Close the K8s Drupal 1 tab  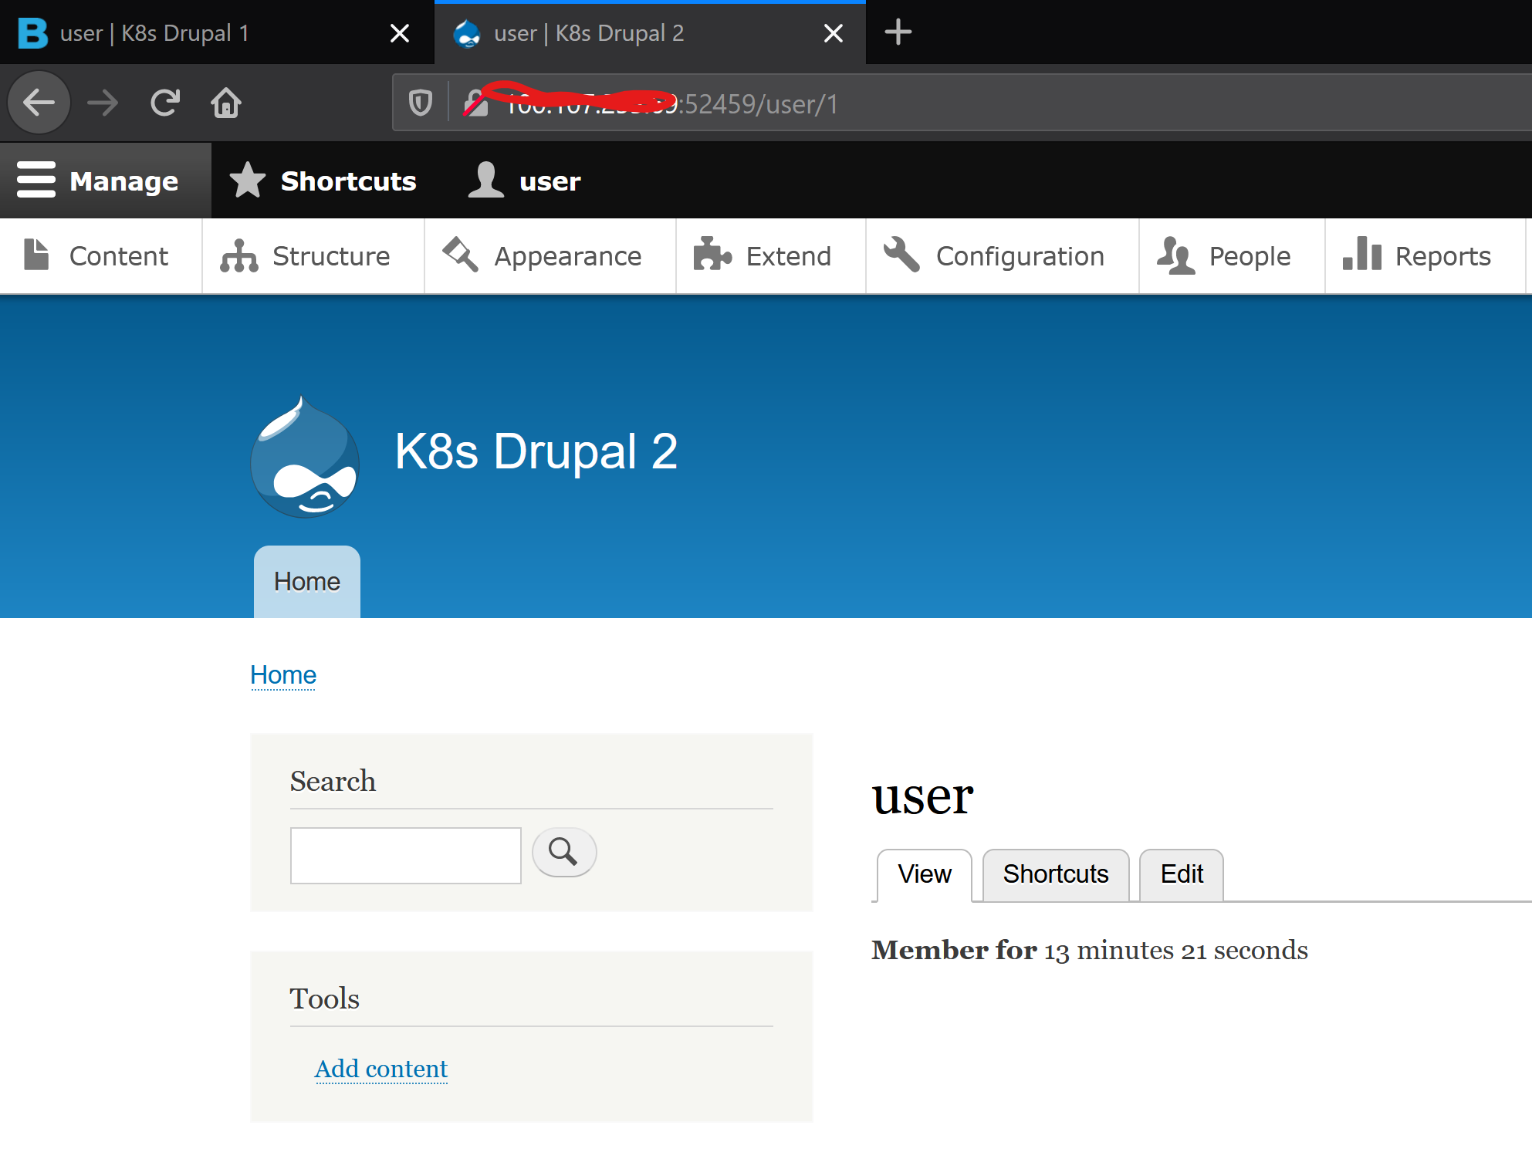(400, 33)
